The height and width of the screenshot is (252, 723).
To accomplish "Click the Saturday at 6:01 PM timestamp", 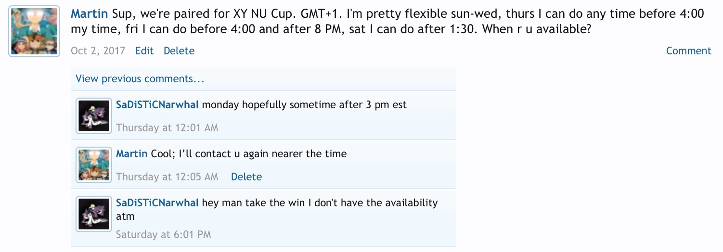I will [164, 235].
